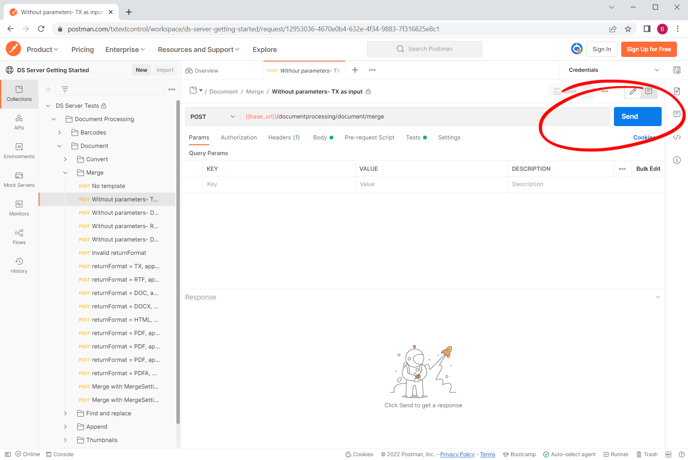The height and width of the screenshot is (460, 688).
Task: Click the filter icon in the collections search
Action: point(65,89)
